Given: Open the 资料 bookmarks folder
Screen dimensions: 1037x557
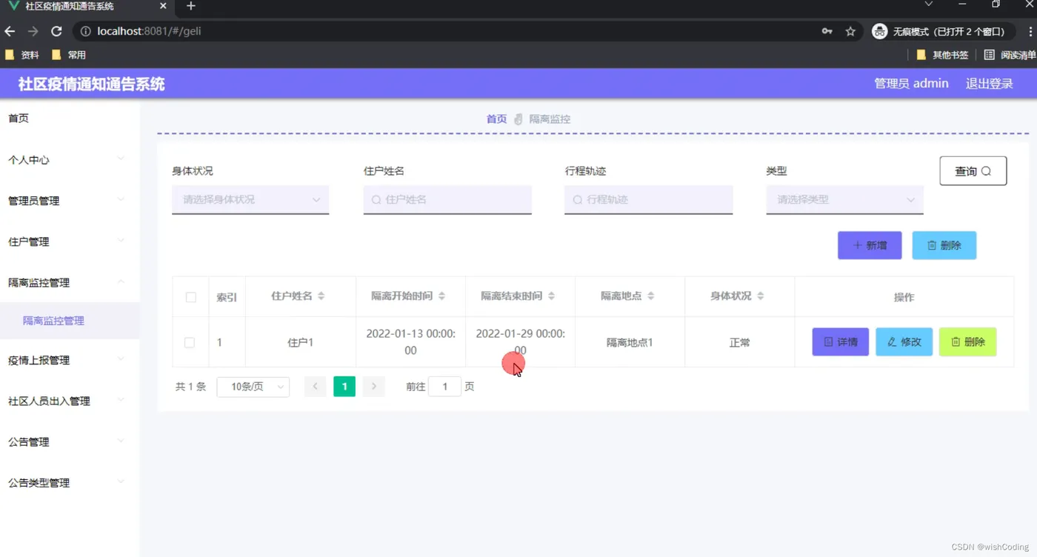Looking at the screenshot, I should point(22,55).
